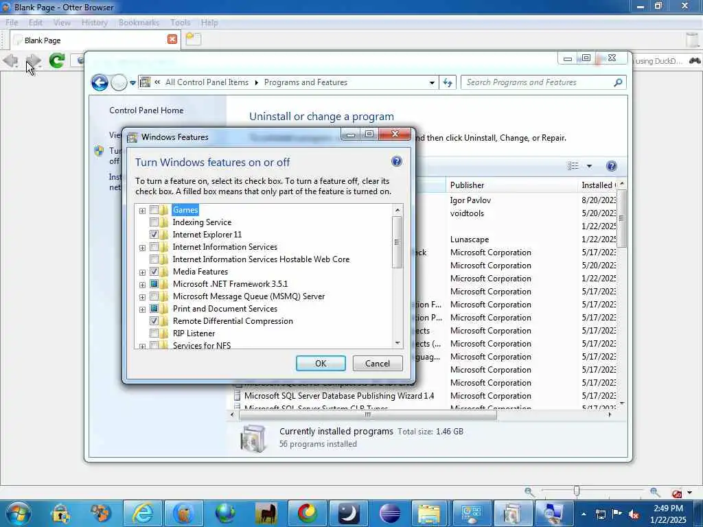Click zoom out magnifier in Otter status bar

point(529,493)
